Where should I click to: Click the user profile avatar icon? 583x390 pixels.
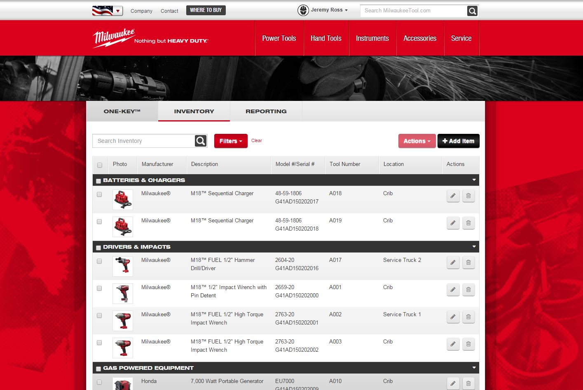tap(303, 10)
